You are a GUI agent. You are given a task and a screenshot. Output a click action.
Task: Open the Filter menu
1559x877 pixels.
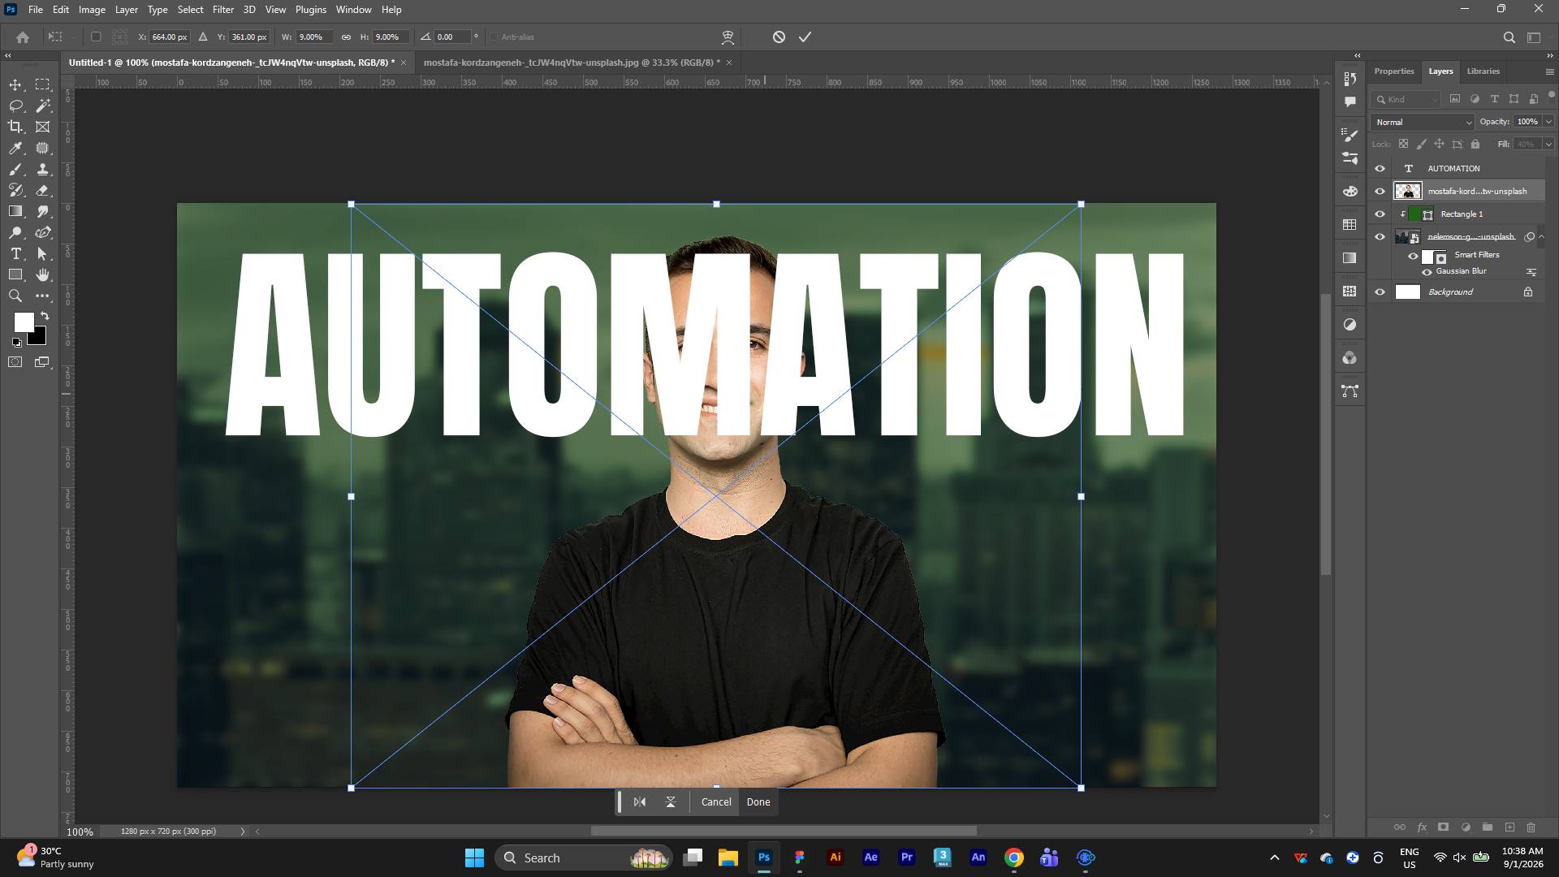pos(222,10)
